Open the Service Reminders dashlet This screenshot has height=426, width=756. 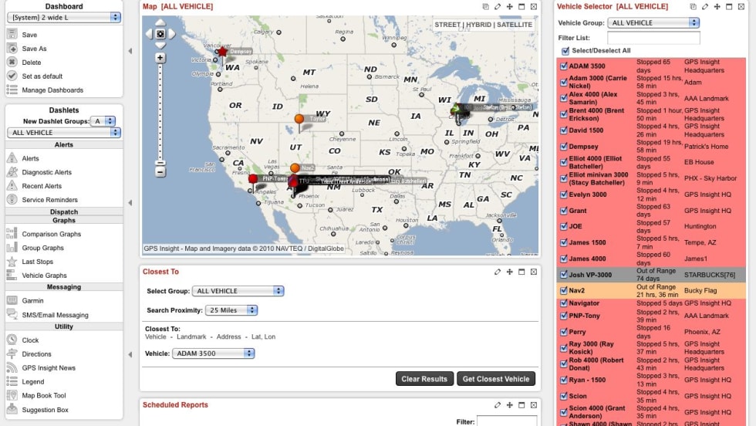pos(12,200)
